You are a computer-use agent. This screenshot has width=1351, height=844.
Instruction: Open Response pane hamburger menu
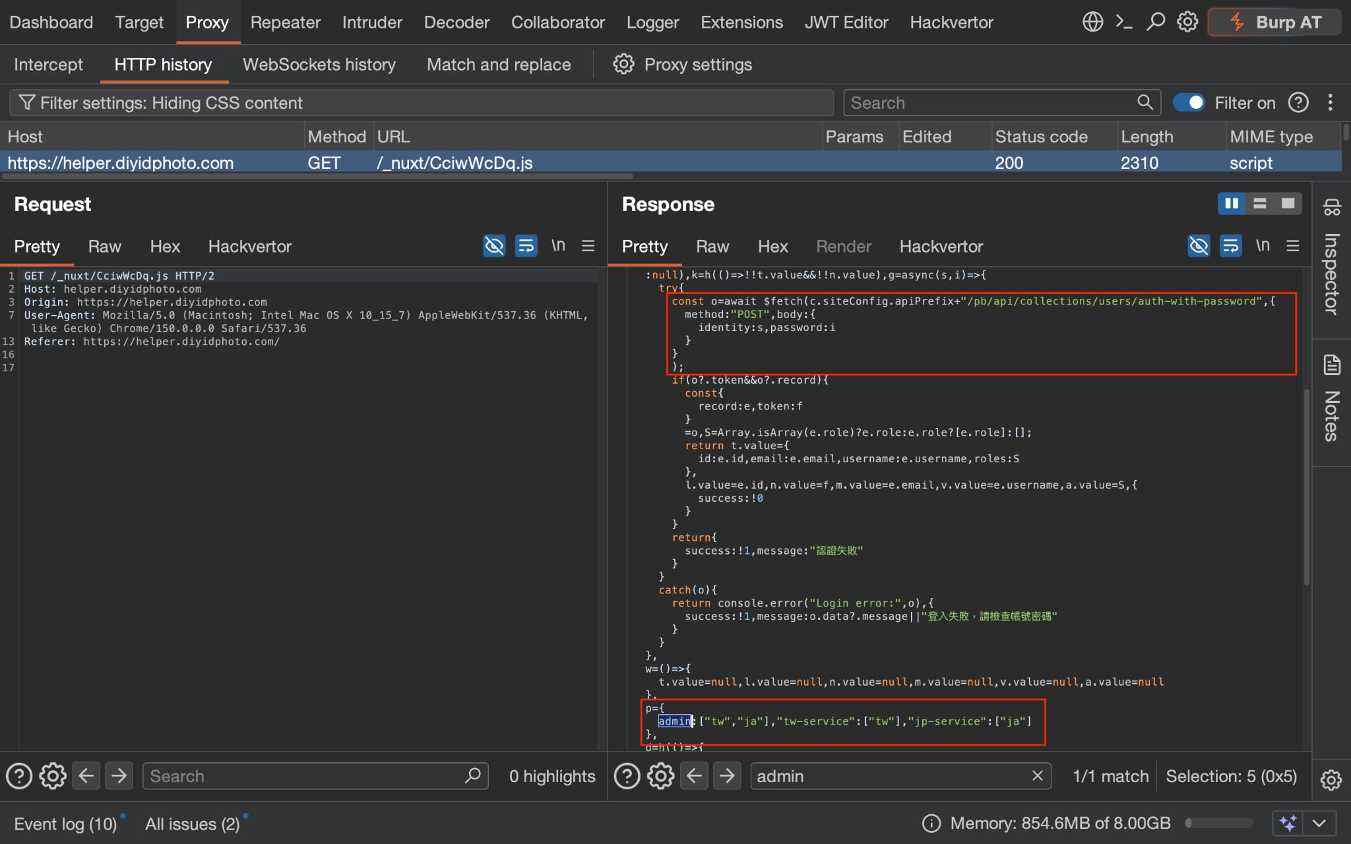1293,246
